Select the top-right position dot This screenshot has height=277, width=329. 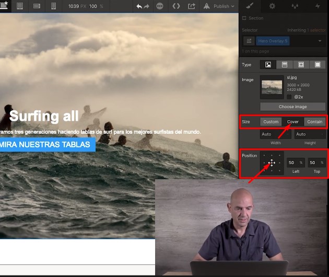(279, 155)
